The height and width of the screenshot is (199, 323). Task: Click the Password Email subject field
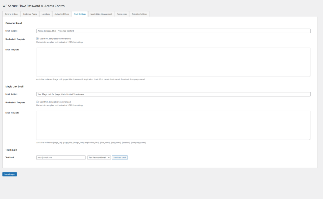173,31
